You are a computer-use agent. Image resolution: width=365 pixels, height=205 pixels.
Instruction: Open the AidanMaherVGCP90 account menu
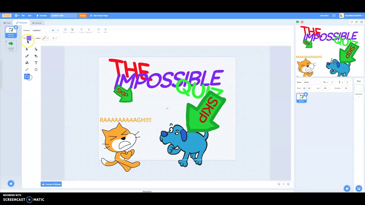click(x=352, y=16)
